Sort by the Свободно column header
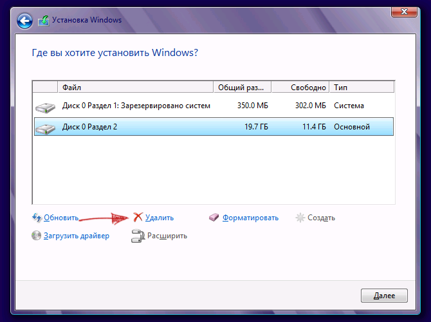431x322 pixels. click(x=300, y=87)
